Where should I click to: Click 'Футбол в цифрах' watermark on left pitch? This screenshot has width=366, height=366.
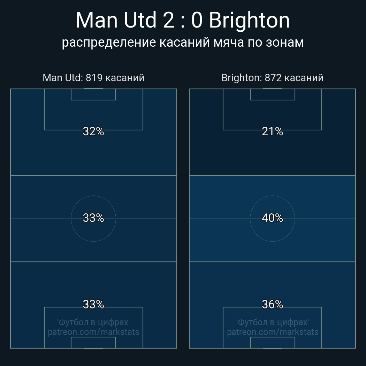point(93,322)
